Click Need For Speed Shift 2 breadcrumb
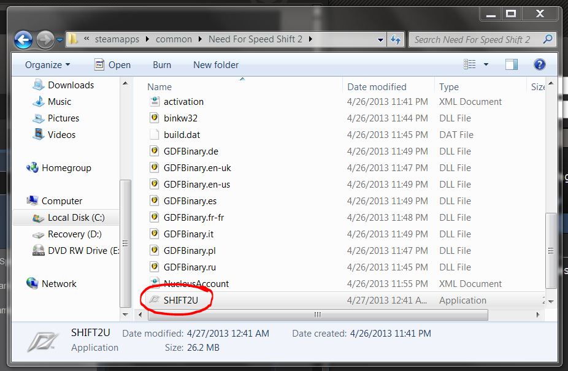The image size is (568, 371). pyautogui.click(x=255, y=39)
